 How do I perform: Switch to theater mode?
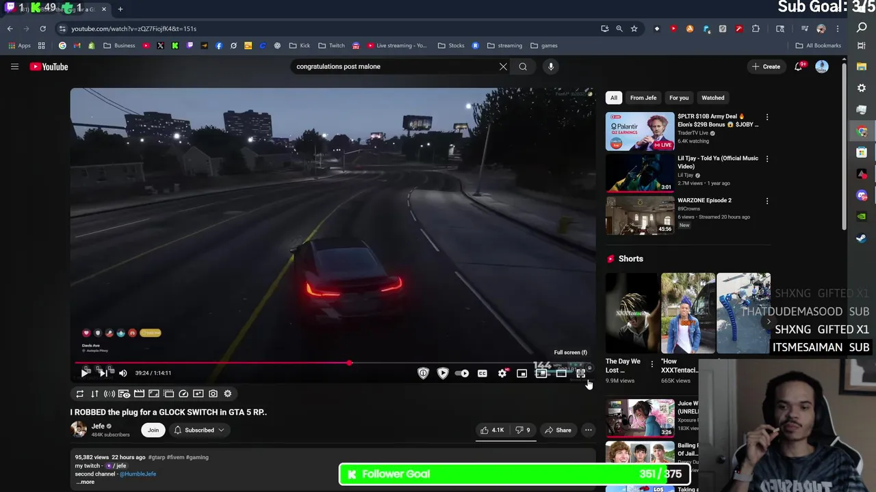pos(561,373)
